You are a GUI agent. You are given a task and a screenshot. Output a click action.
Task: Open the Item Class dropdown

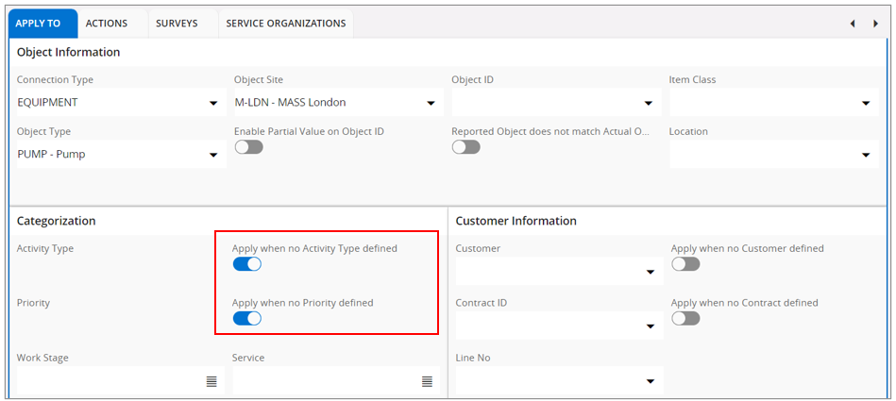click(x=866, y=104)
